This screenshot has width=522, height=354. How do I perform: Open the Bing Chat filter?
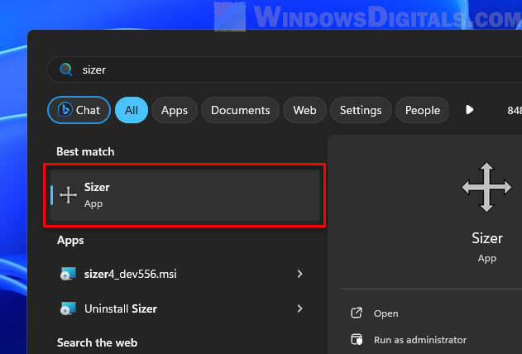[79, 110]
